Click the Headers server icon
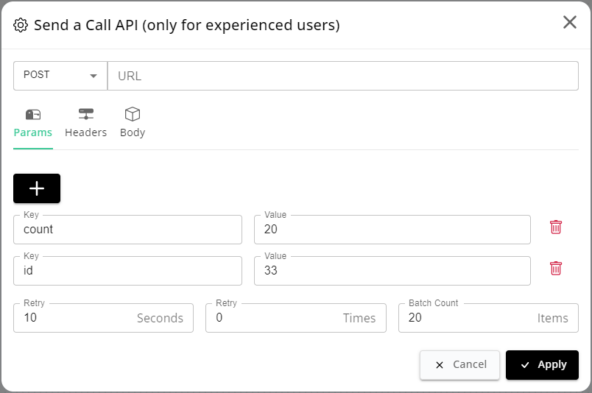The image size is (592, 393). click(x=86, y=114)
